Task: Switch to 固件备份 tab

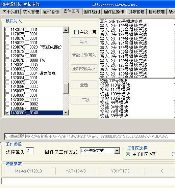Action: (51, 12)
